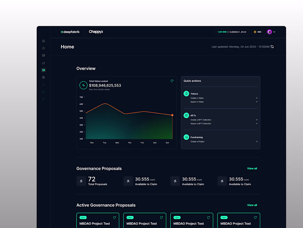Open the BSC network selector
This screenshot has width=303, height=228.
pyautogui.click(x=258, y=32)
